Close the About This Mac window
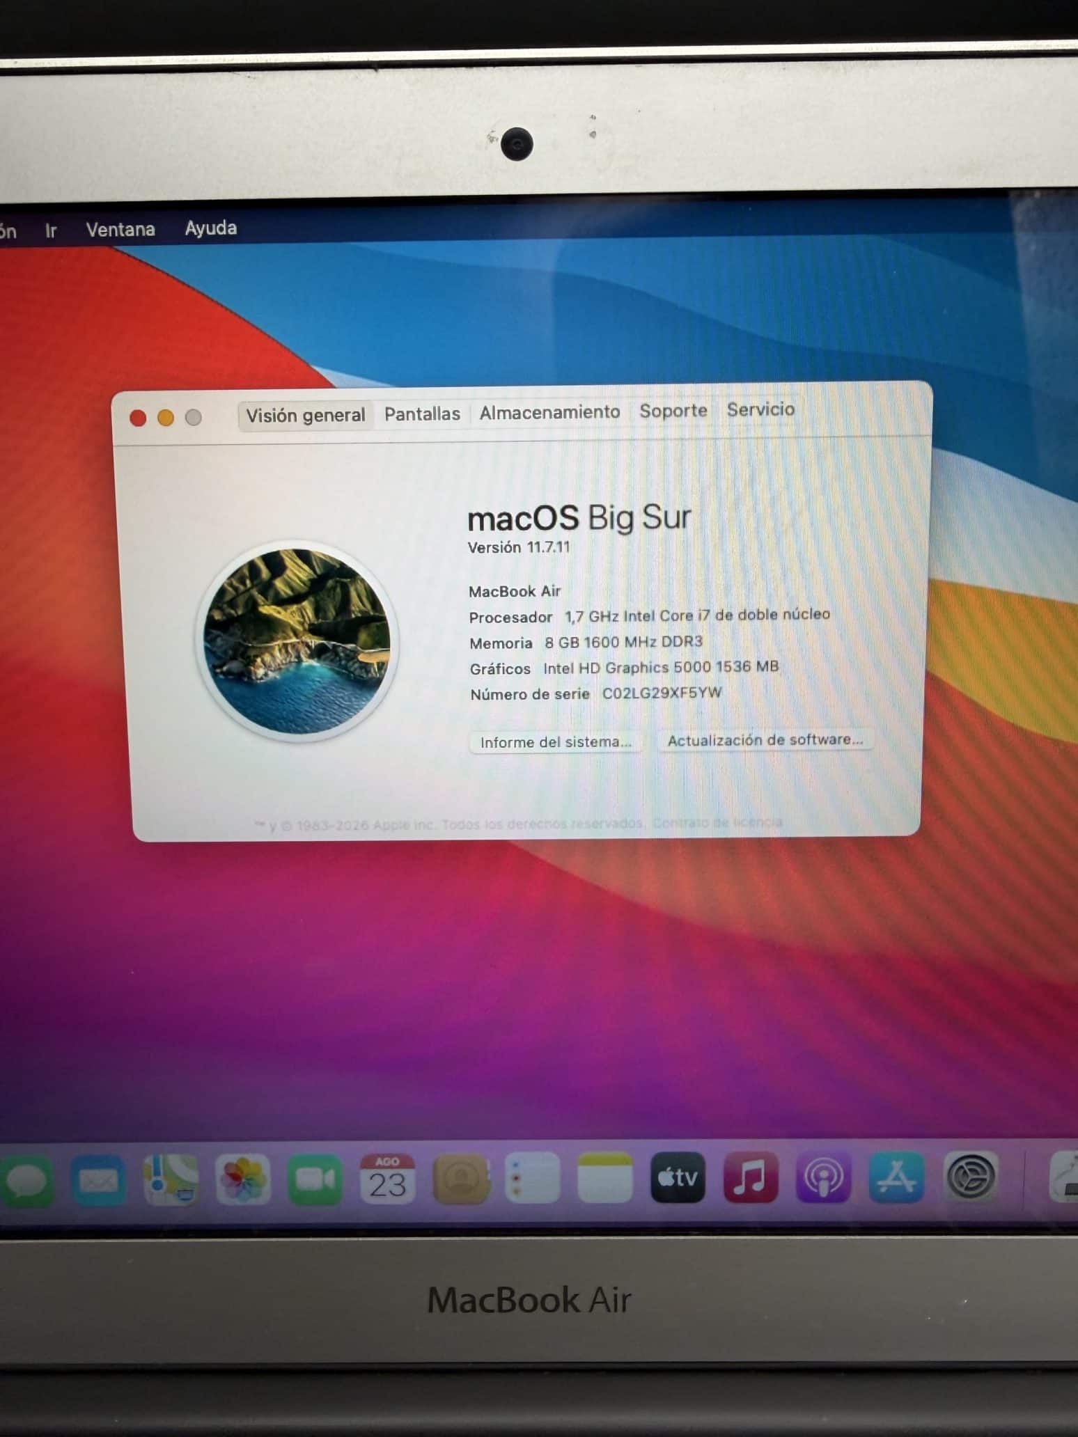 pos(138,418)
